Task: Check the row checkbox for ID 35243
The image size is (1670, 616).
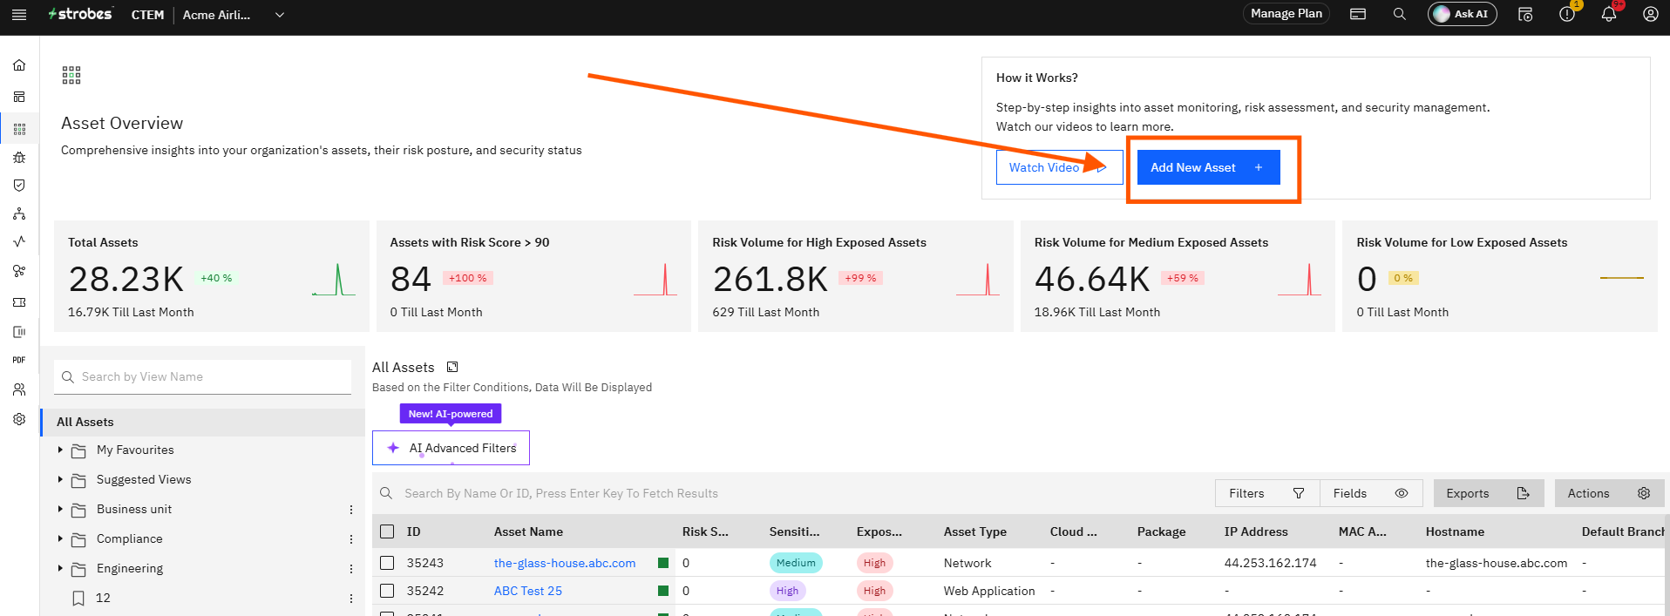Action: 387,563
